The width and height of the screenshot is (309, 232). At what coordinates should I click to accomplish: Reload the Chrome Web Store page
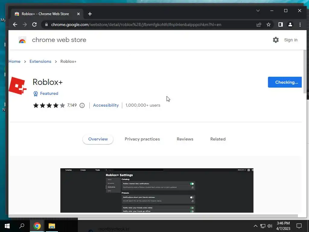34,25
